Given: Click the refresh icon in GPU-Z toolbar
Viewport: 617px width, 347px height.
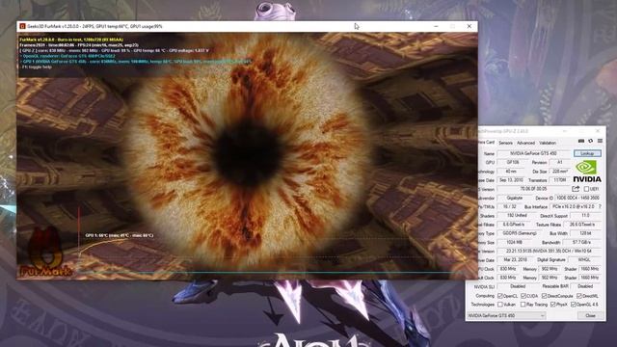Looking at the screenshot, I should coord(591,141).
